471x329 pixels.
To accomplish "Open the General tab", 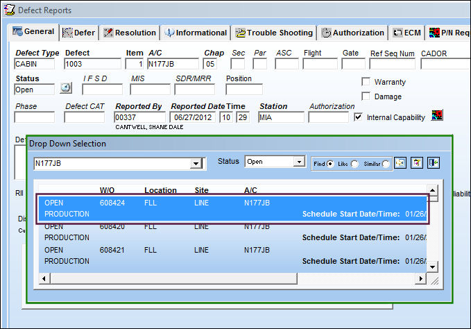I will click(x=33, y=32).
